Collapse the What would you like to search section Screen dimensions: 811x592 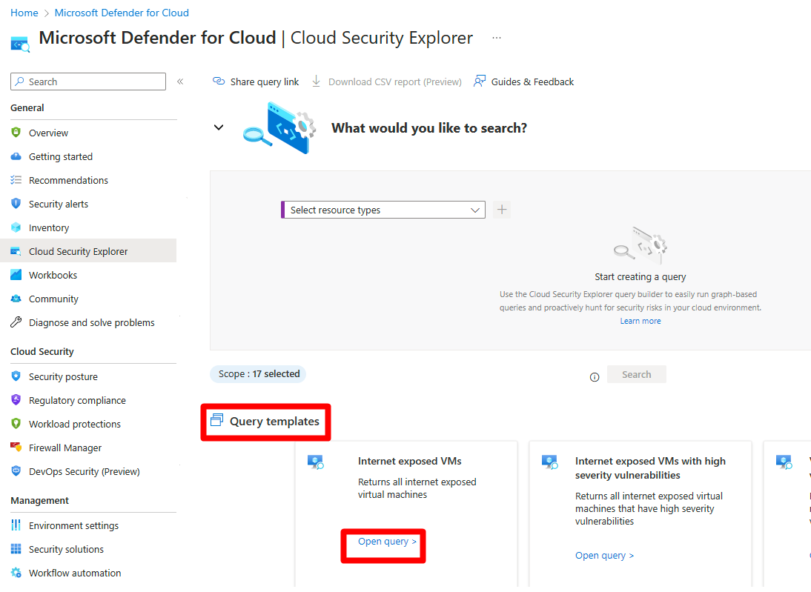(219, 127)
